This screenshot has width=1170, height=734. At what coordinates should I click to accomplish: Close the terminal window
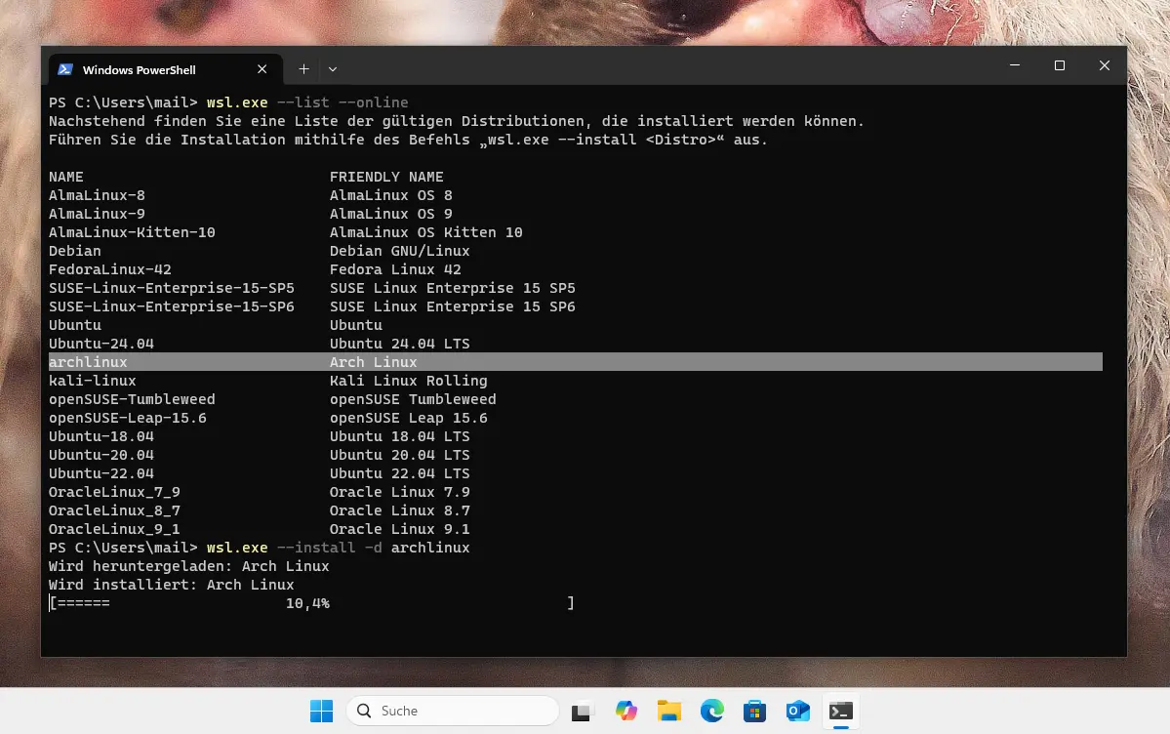click(1104, 66)
